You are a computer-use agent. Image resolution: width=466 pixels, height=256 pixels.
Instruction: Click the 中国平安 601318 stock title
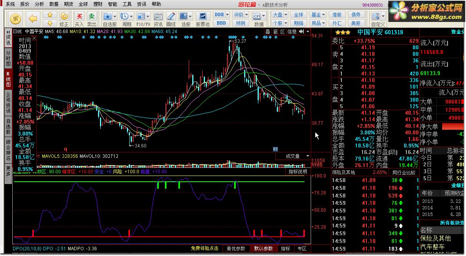380,32
